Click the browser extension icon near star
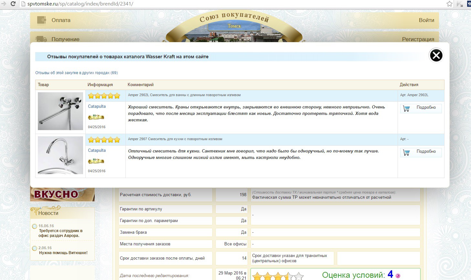The height and width of the screenshot is (280, 471). click(460, 4)
